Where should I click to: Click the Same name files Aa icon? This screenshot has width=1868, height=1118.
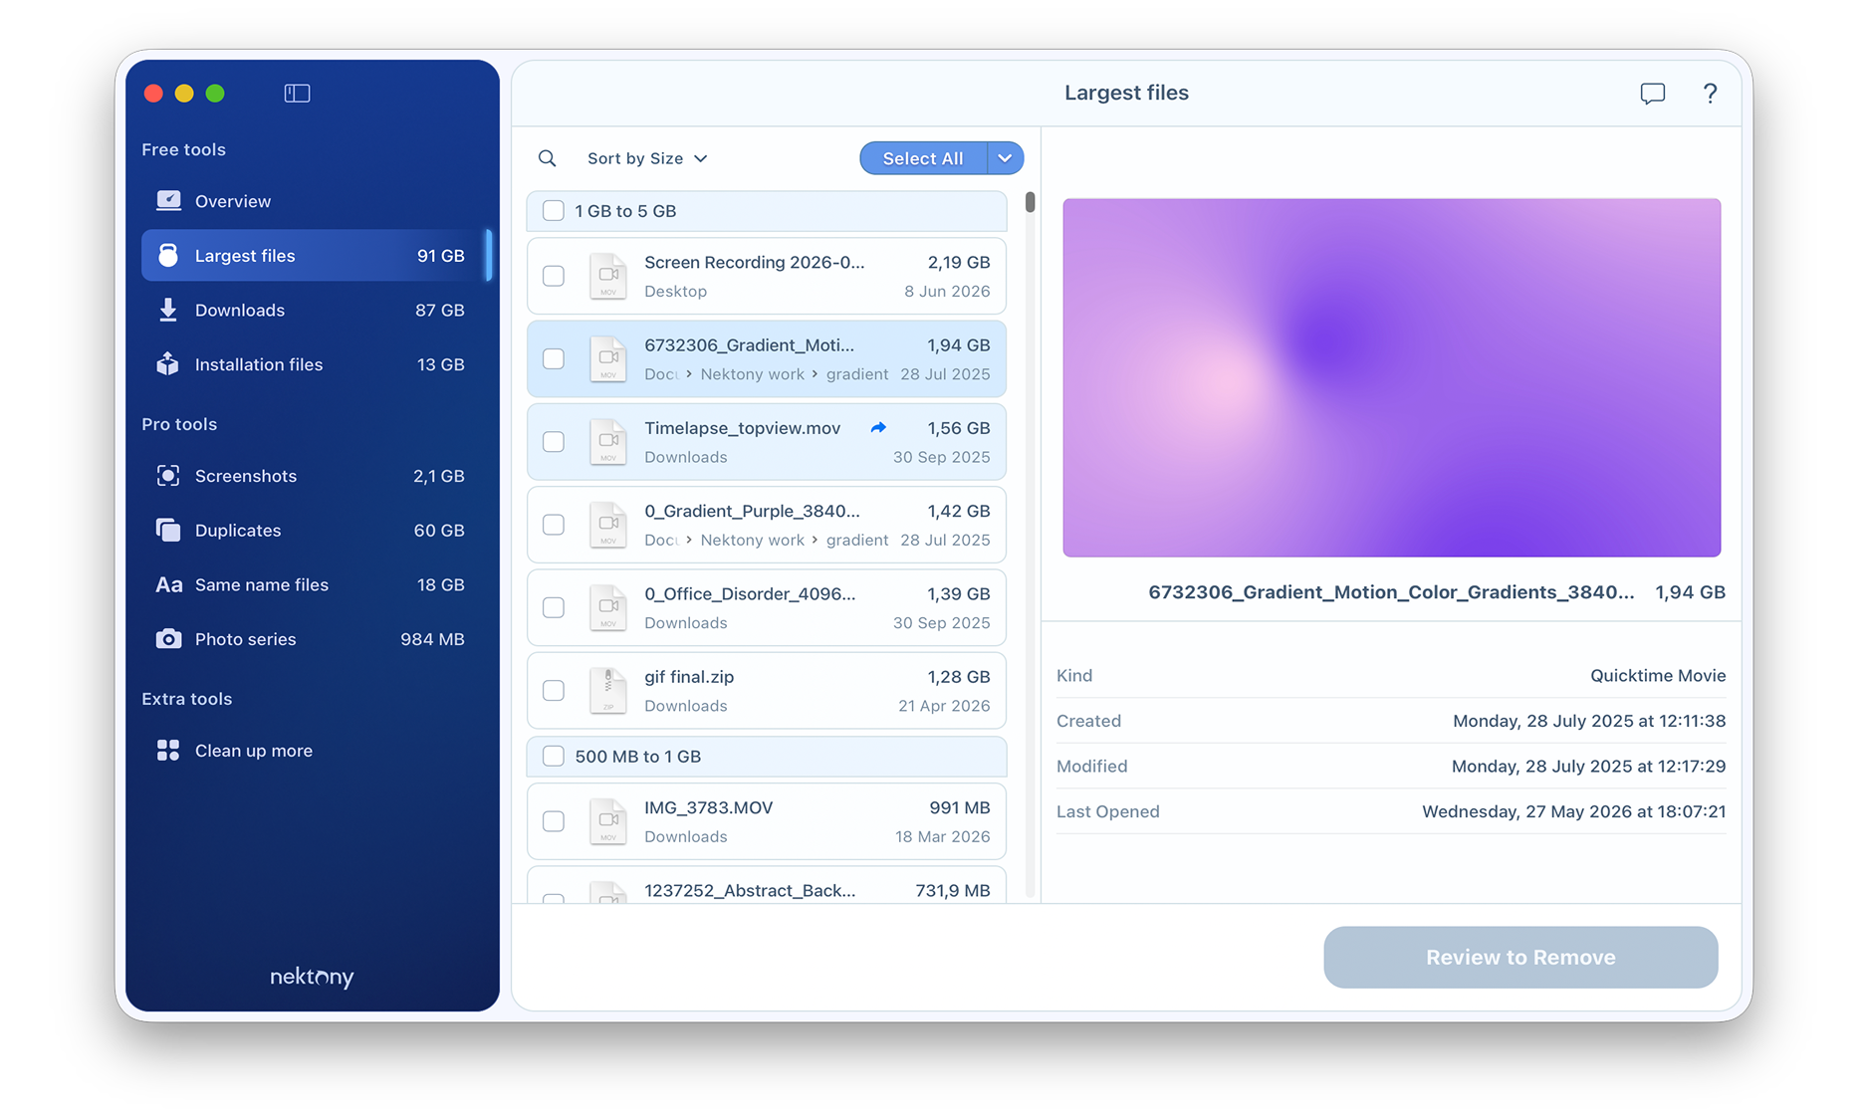point(168,584)
